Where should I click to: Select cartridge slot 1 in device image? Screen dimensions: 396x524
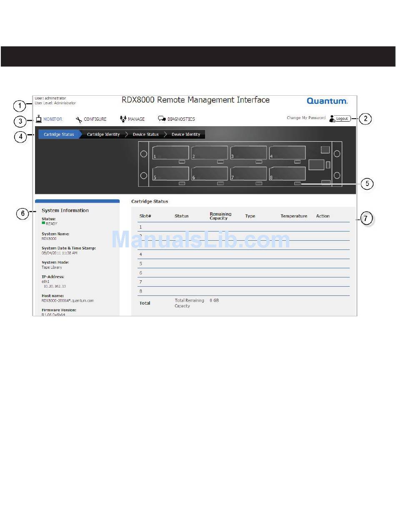(x=171, y=153)
